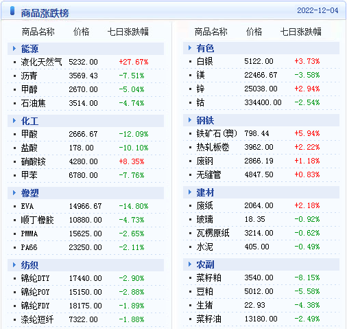This screenshot has width=347, height=329.
Task: Select commodity 顺丁橡胶
Action: pos(37,220)
